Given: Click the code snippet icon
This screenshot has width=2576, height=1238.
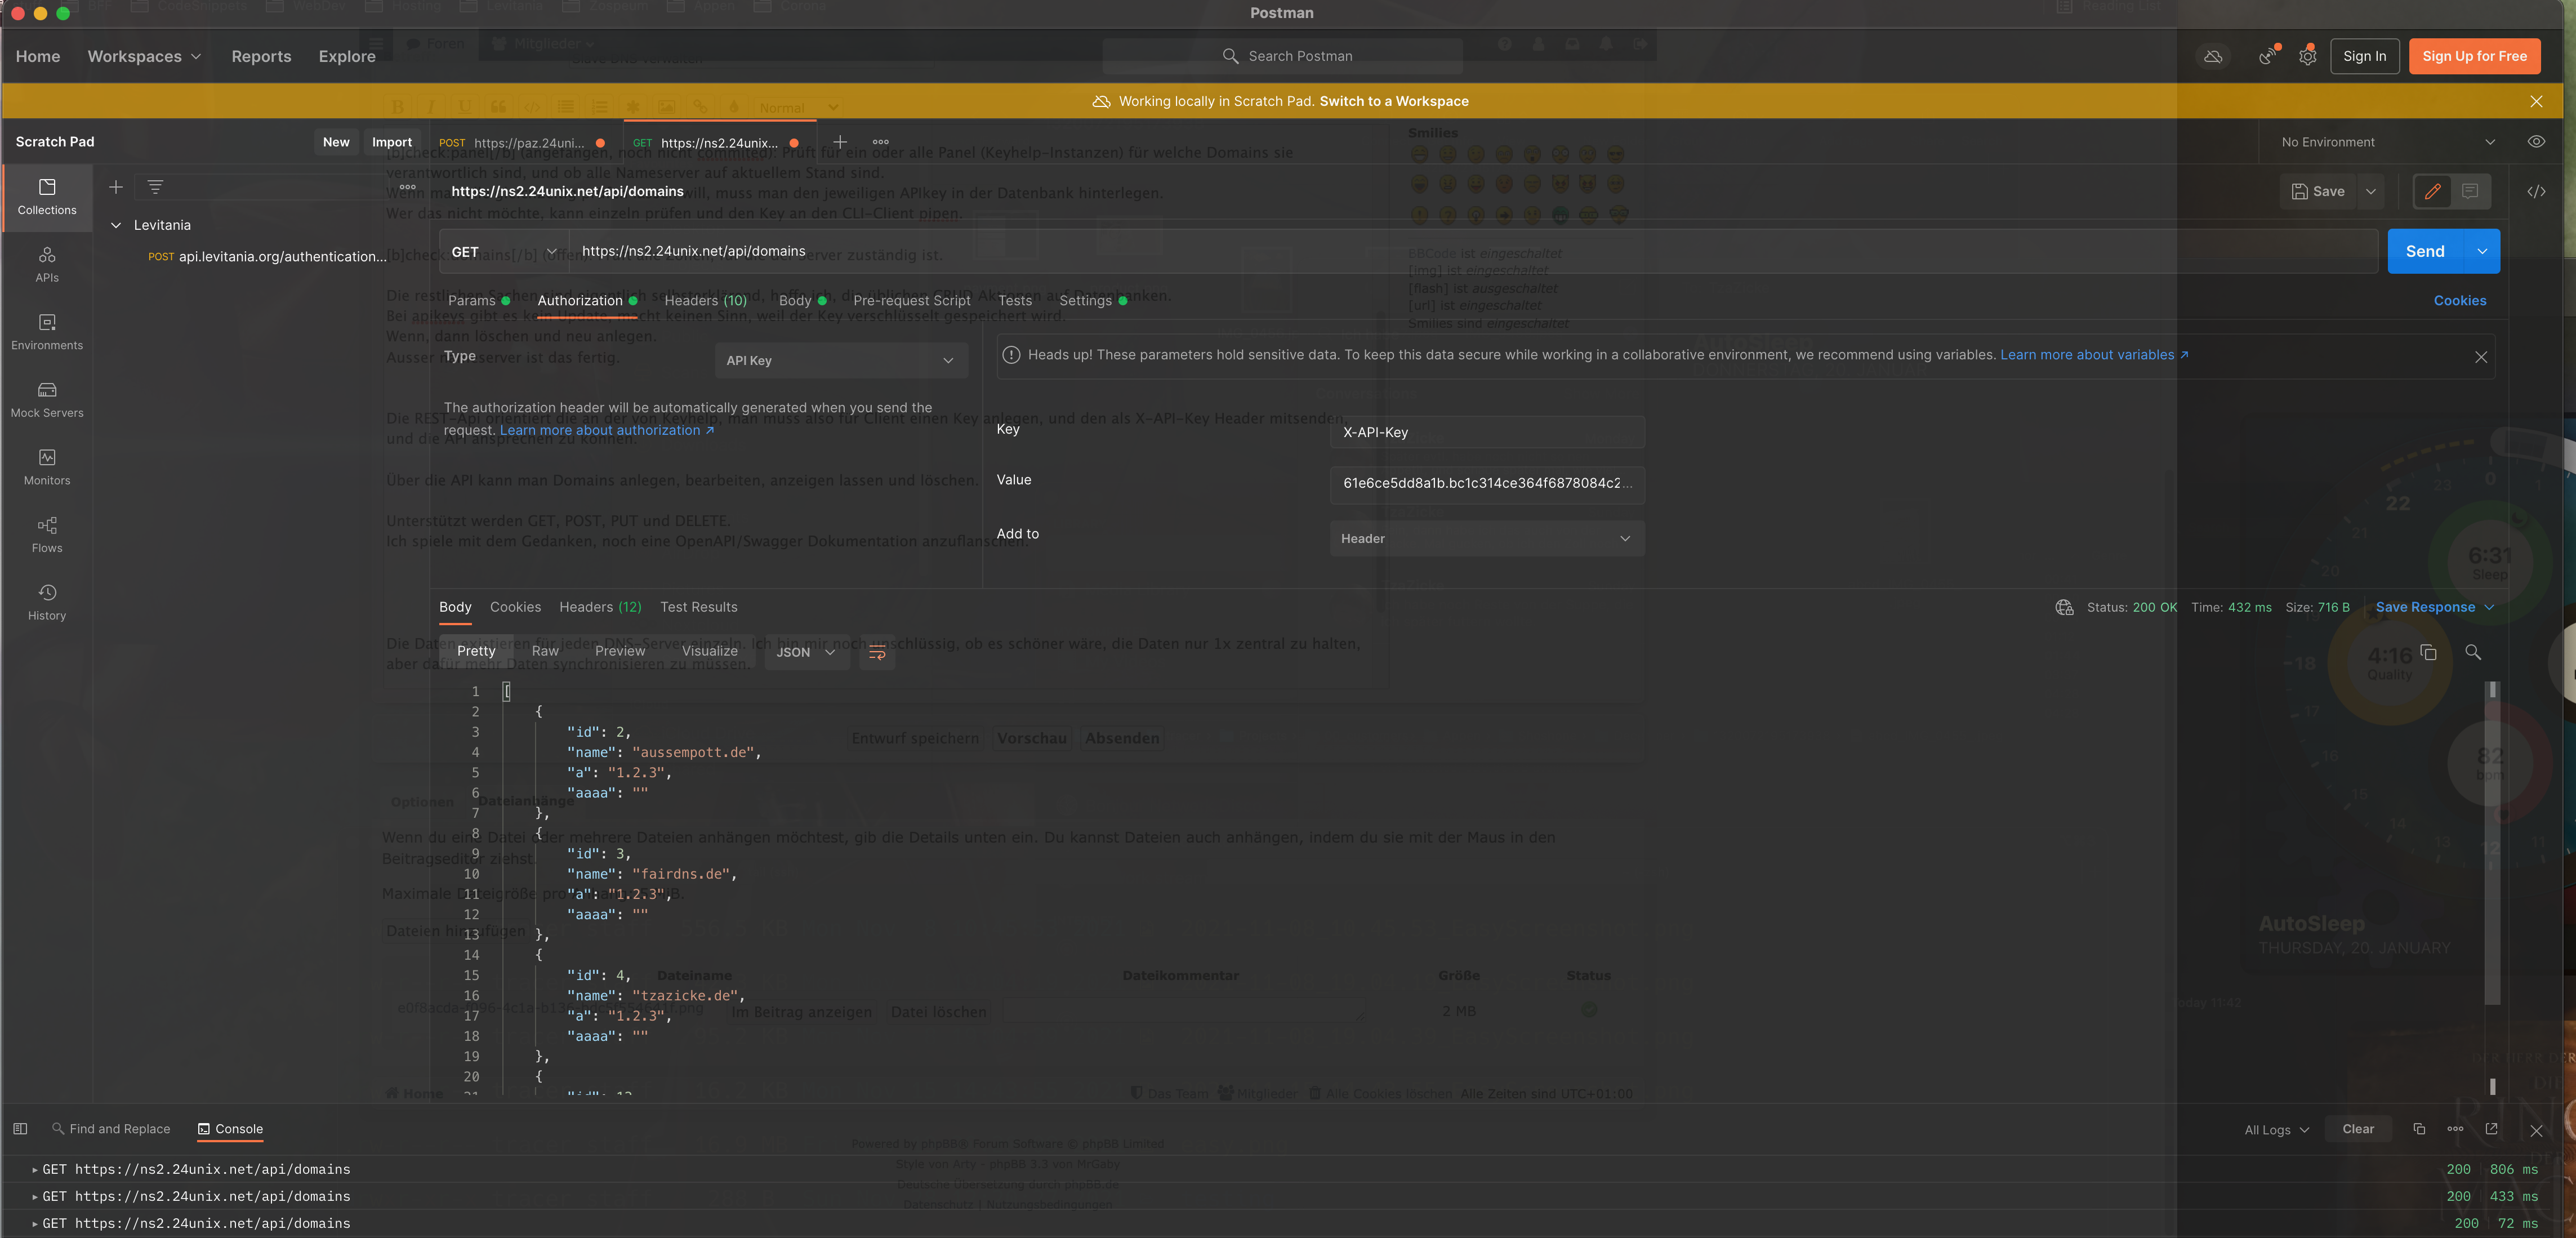Looking at the screenshot, I should [x=2536, y=191].
